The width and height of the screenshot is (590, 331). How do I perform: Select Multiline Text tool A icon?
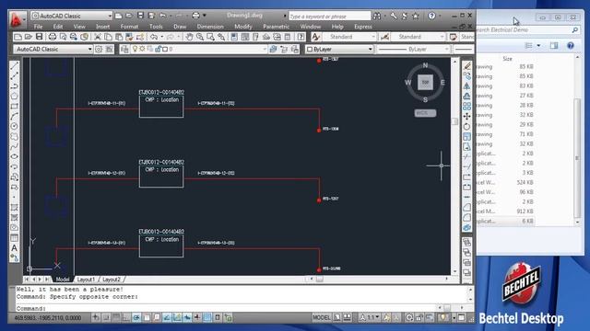pos(15,248)
